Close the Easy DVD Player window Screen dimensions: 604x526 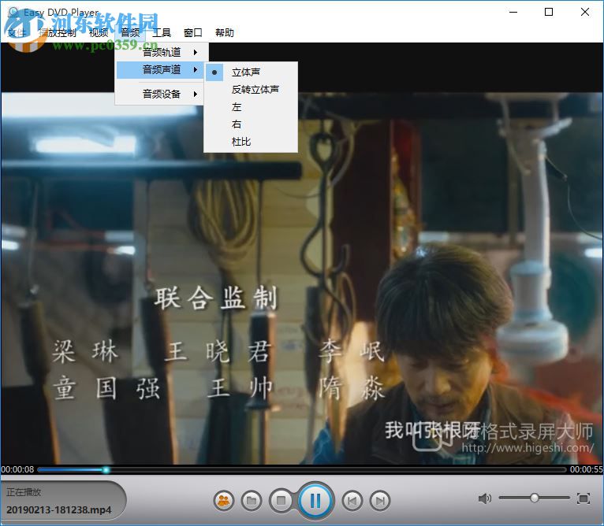pos(585,12)
